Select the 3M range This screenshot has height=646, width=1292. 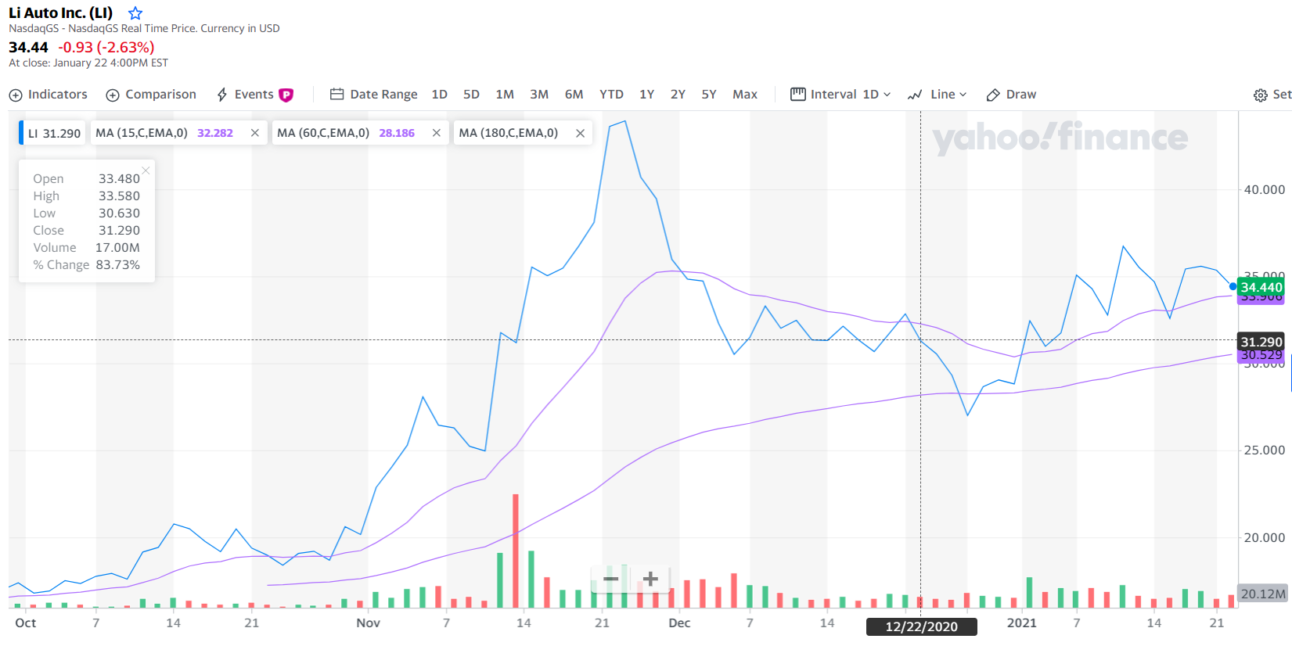pos(539,95)
